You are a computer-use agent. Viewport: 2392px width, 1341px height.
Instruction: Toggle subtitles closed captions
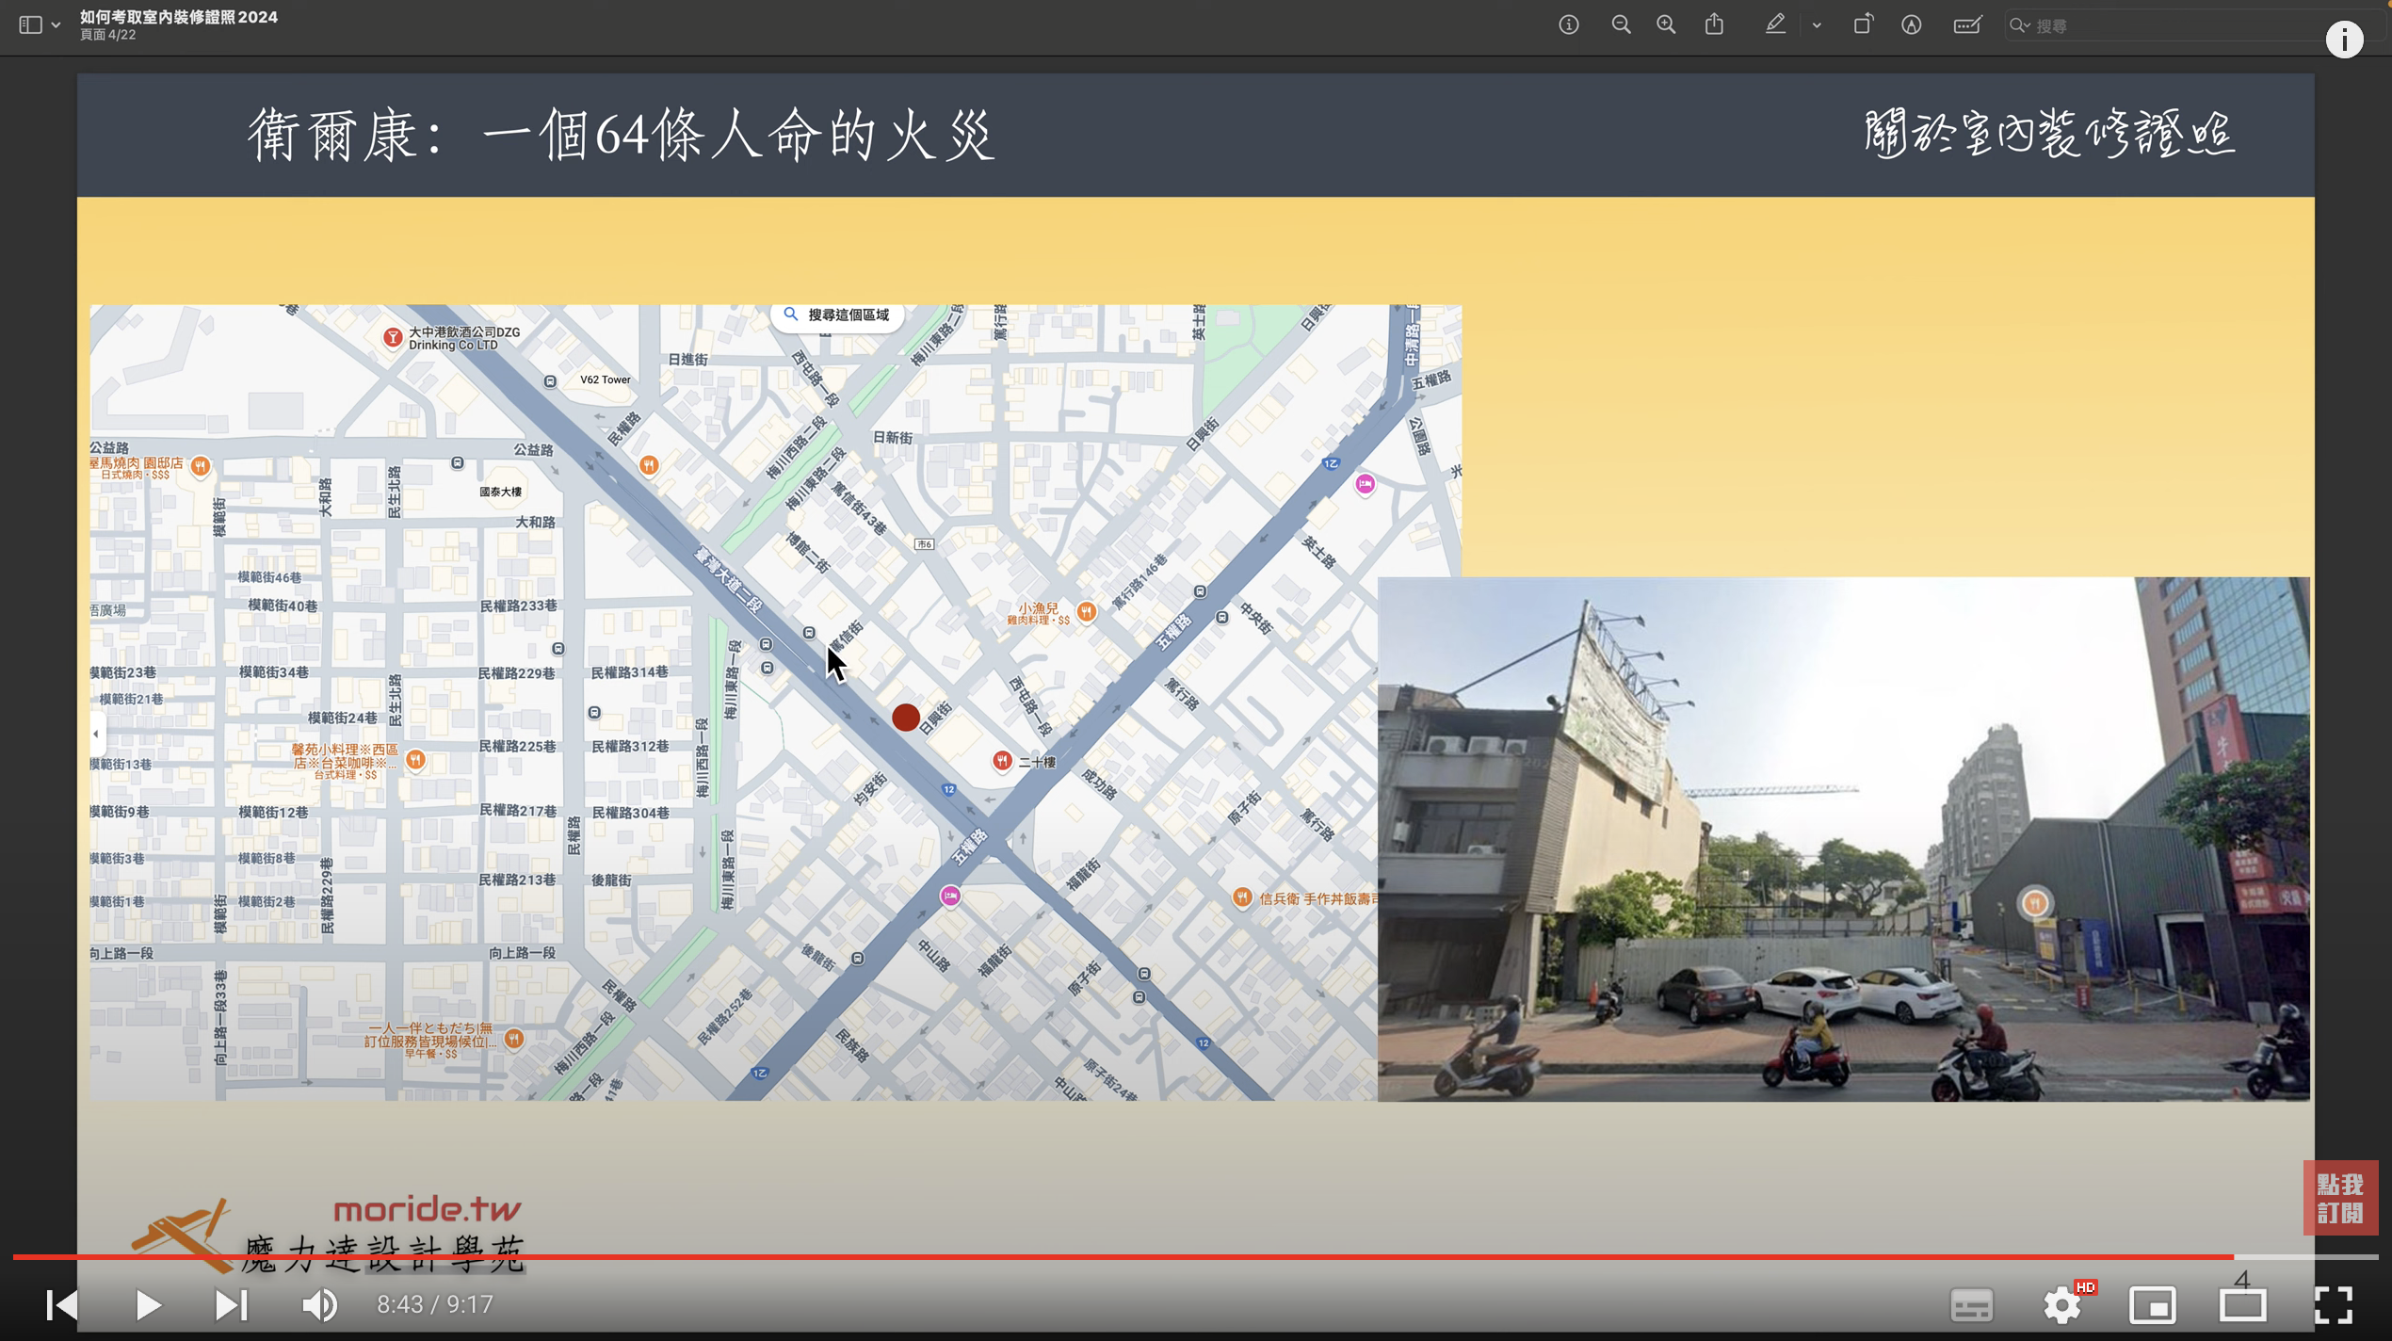coord(1971,1305)
